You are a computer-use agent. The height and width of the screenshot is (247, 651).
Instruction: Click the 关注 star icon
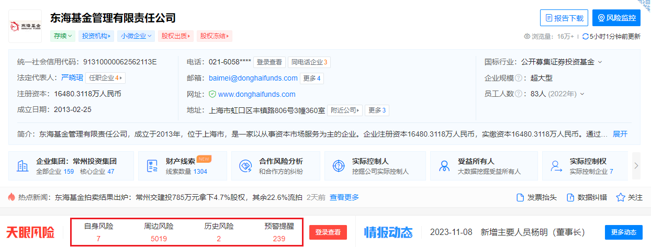coord(621,197)
